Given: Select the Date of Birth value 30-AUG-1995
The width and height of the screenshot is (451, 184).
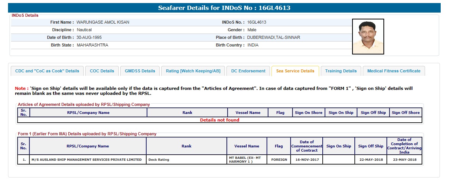Looking at the screenshot, I should (89, 37).
